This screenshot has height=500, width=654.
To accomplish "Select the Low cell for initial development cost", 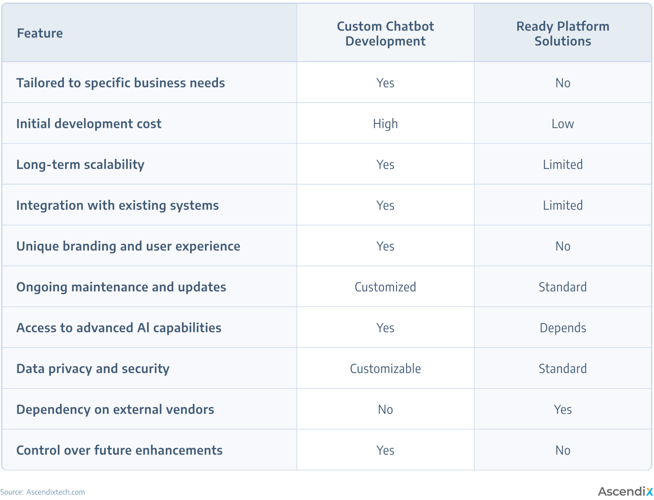I will tap(563, 124).
